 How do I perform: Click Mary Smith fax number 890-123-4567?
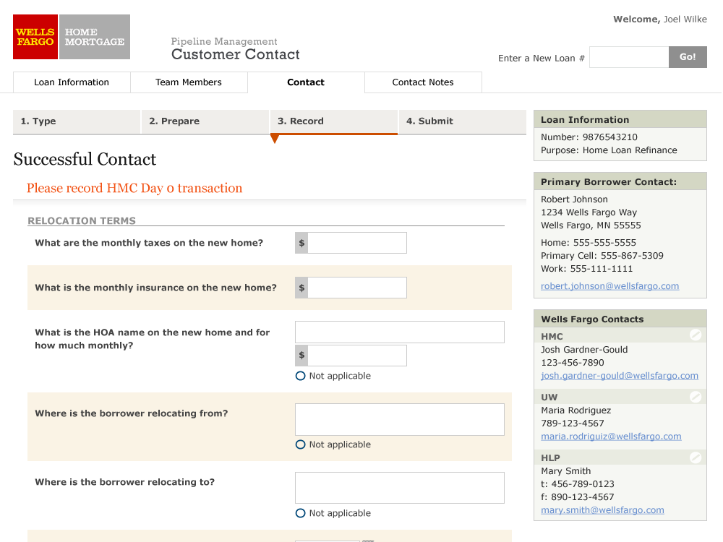pos(582,497)
